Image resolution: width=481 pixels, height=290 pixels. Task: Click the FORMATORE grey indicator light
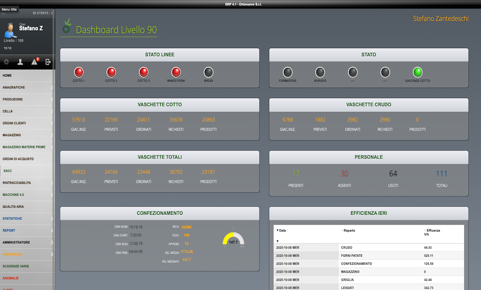pos(288,72)
